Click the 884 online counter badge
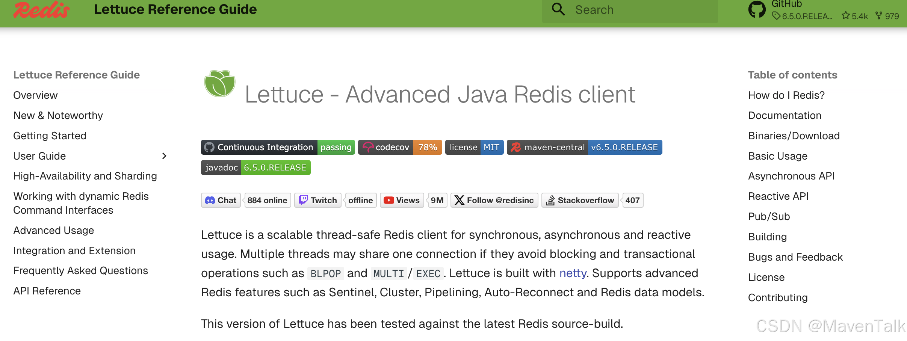Screen dimensions: 907x341 coord(268,200)
